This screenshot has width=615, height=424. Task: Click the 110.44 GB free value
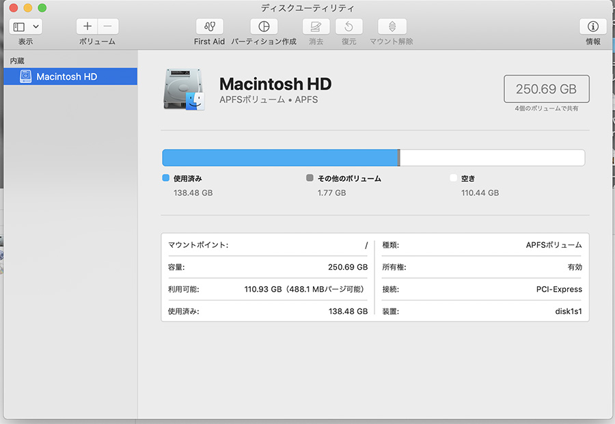pyautogui.click(x=480, y=193)
